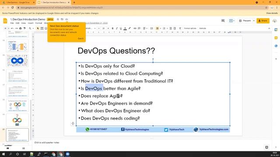Open the Windows Start menu
280x157 pixels.
(3, 154)
